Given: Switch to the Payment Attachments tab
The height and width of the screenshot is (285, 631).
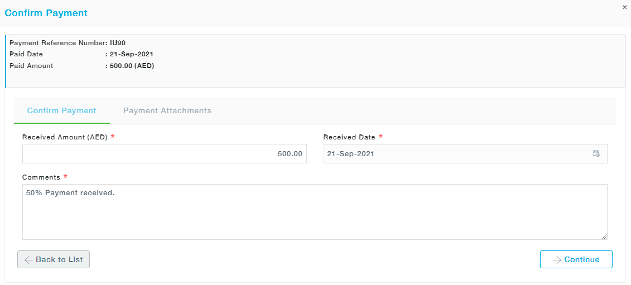Looking at the screenshot, I should point(167,111).
